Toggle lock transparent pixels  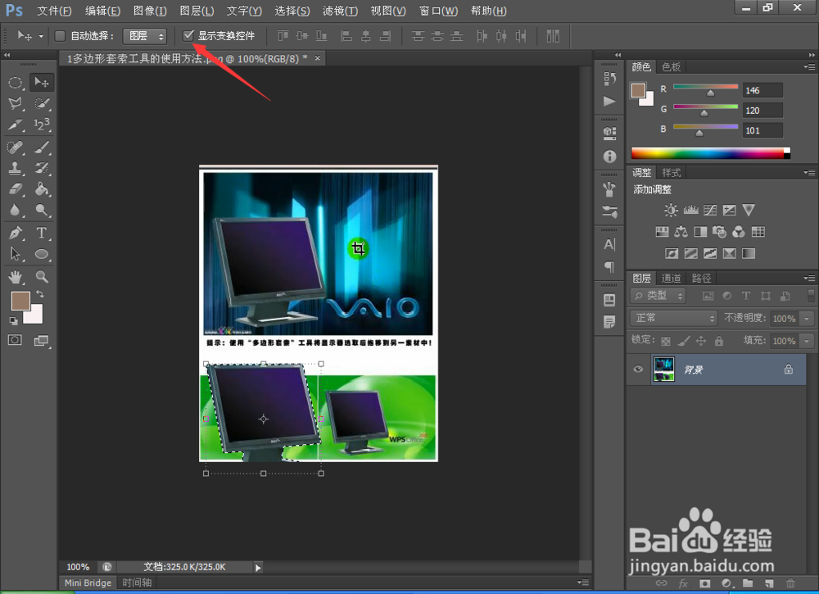[665, 341]
